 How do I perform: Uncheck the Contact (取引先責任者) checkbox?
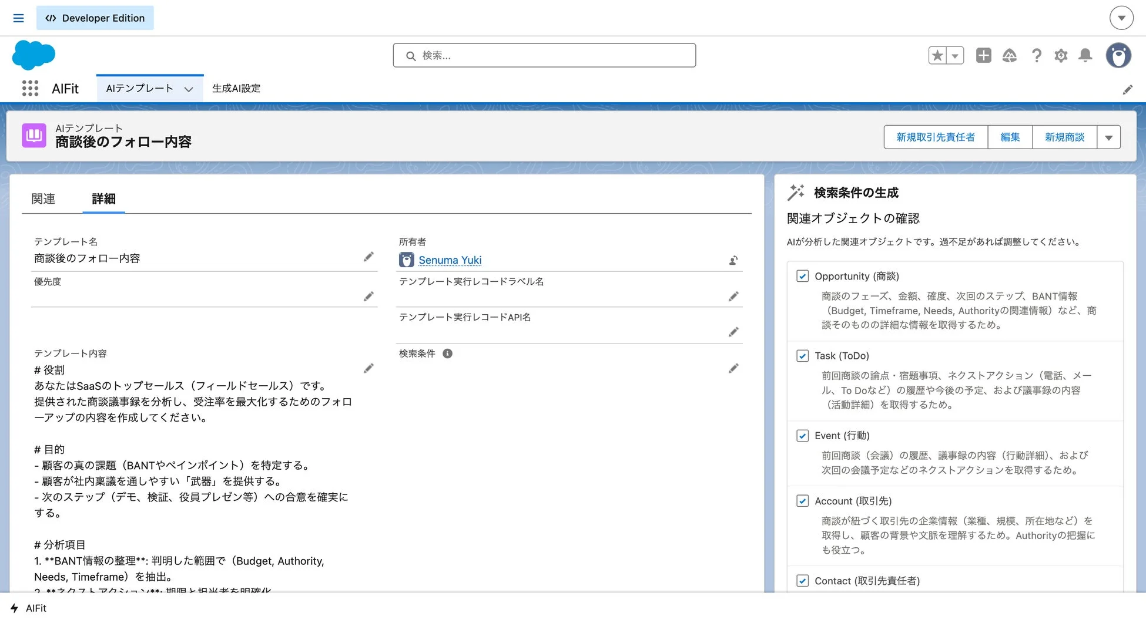tap(802, 581)
